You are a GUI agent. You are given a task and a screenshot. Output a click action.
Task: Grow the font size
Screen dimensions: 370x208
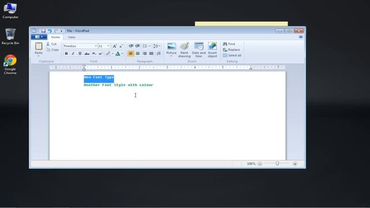point(114,46)
